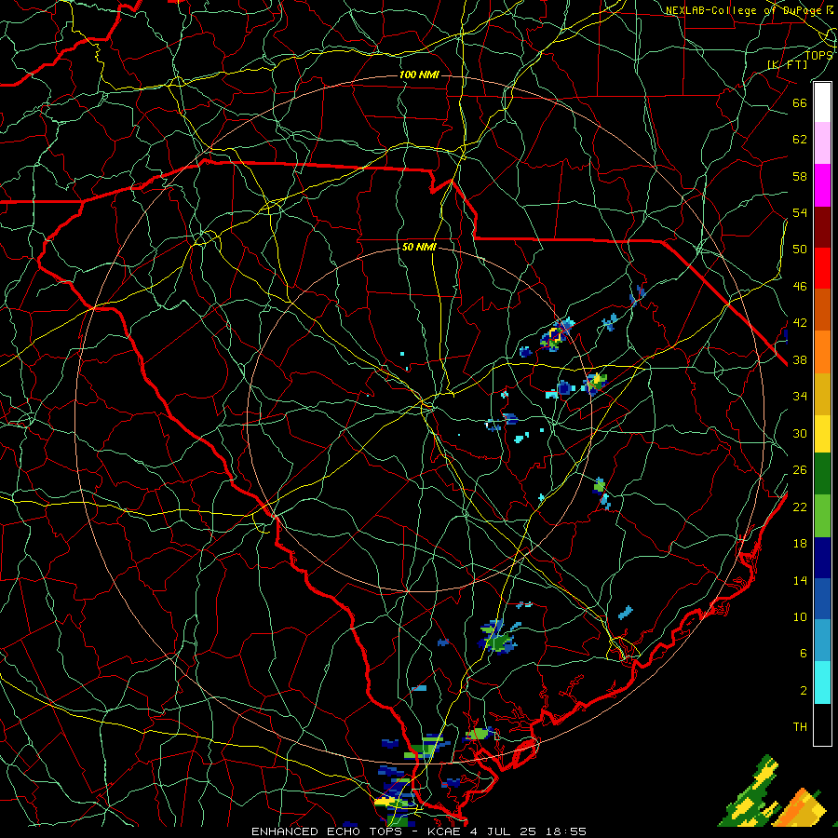Click legend value 66
Screen dimensions: 838x838
(800, 102)
